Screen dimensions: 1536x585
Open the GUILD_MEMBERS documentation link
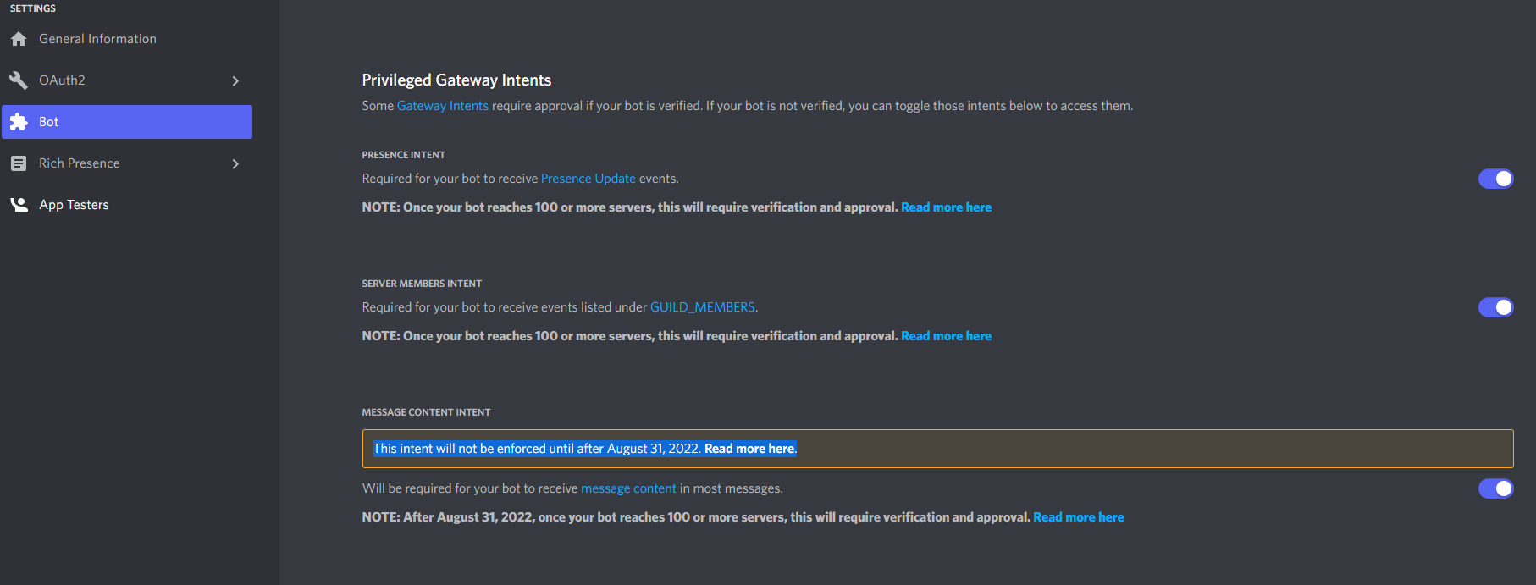[702, 307]
